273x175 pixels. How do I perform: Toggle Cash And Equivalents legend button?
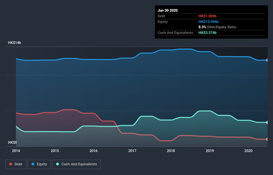[76, 164]
